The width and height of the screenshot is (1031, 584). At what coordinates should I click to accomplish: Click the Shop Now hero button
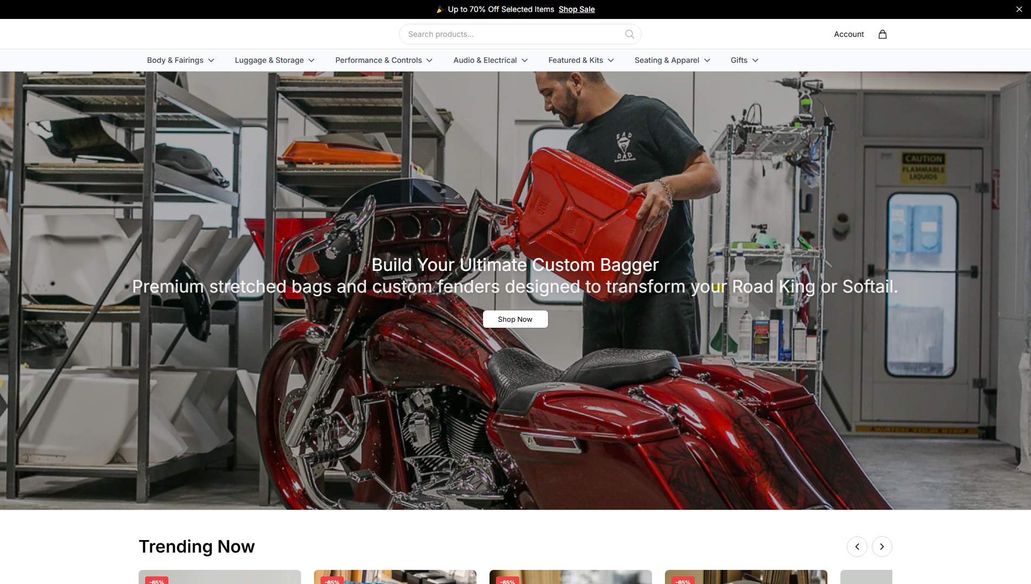click(x=515, y=319)
